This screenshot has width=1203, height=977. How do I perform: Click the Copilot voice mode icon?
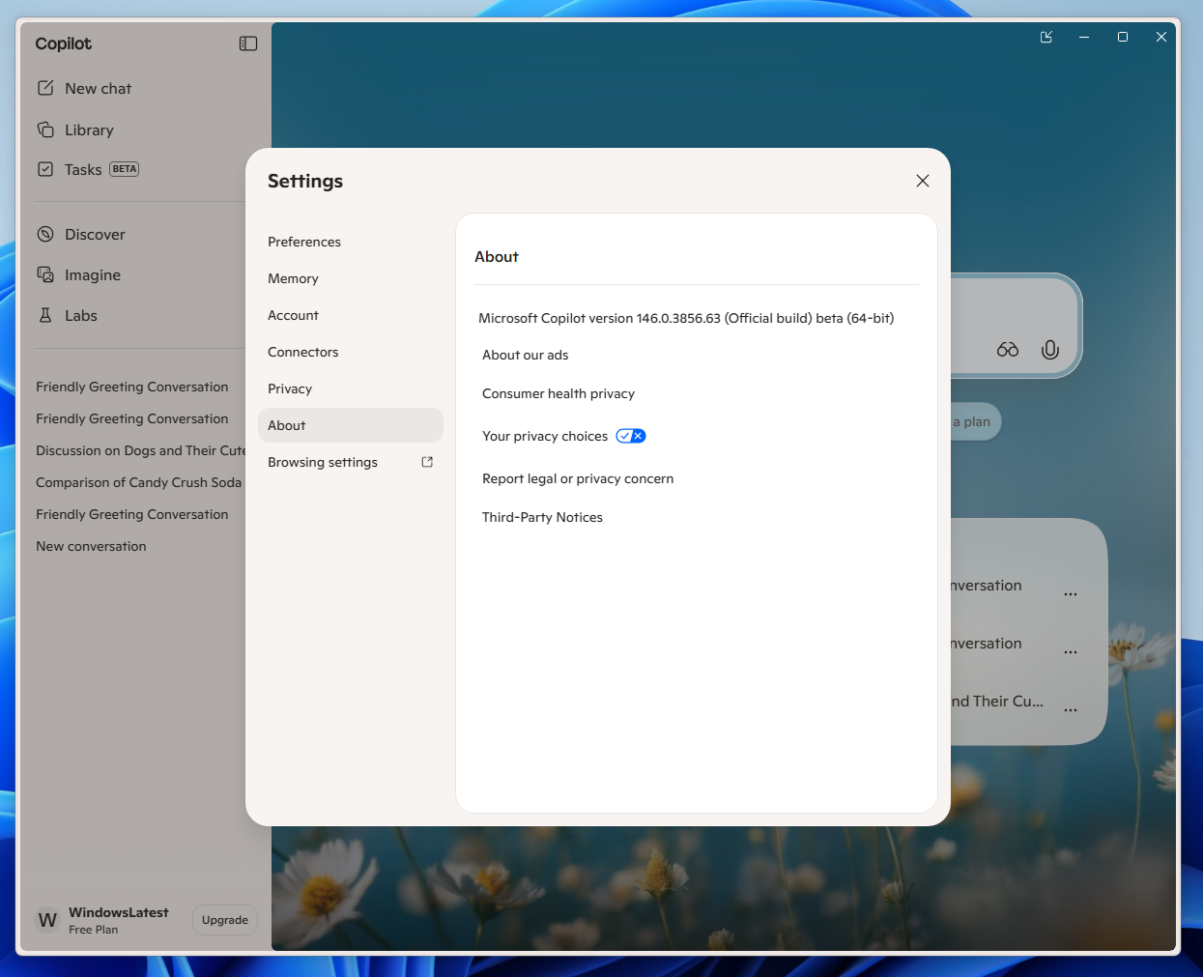point(1007,350)
